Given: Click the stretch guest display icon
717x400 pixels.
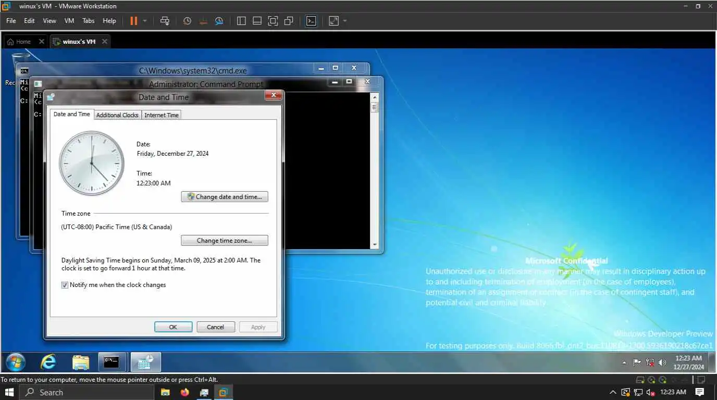Looking at the screenshot, I should [x=334, y=21].
